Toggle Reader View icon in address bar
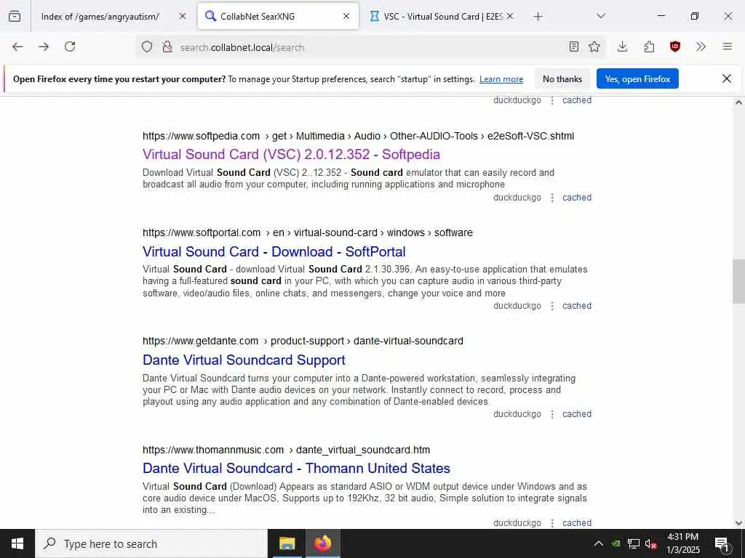This screenshot has width=745, height=558. [574, 46]
